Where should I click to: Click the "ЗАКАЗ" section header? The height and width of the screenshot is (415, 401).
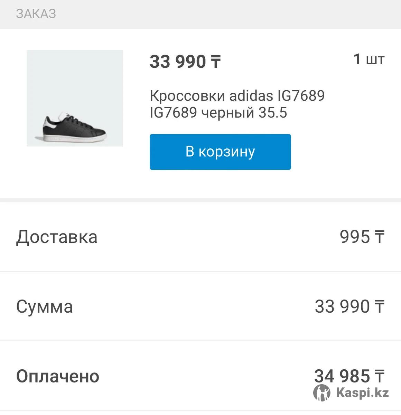[36, 14]
